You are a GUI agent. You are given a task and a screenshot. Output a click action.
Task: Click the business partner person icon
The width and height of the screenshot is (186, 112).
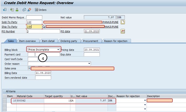17,10
